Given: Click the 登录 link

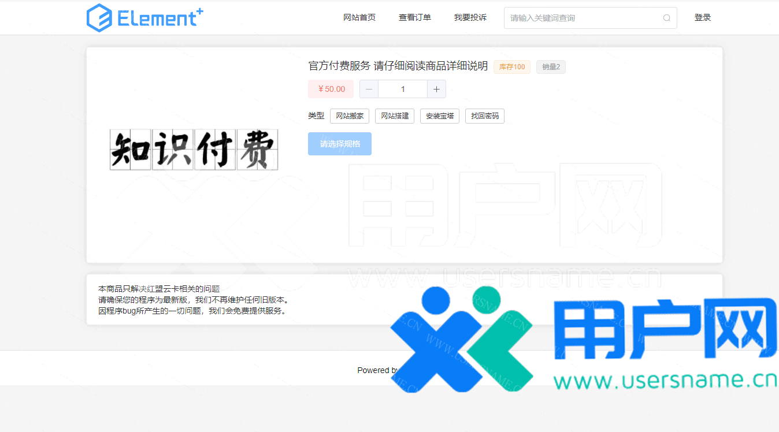Looking at the screenshot, I should 703,17.
